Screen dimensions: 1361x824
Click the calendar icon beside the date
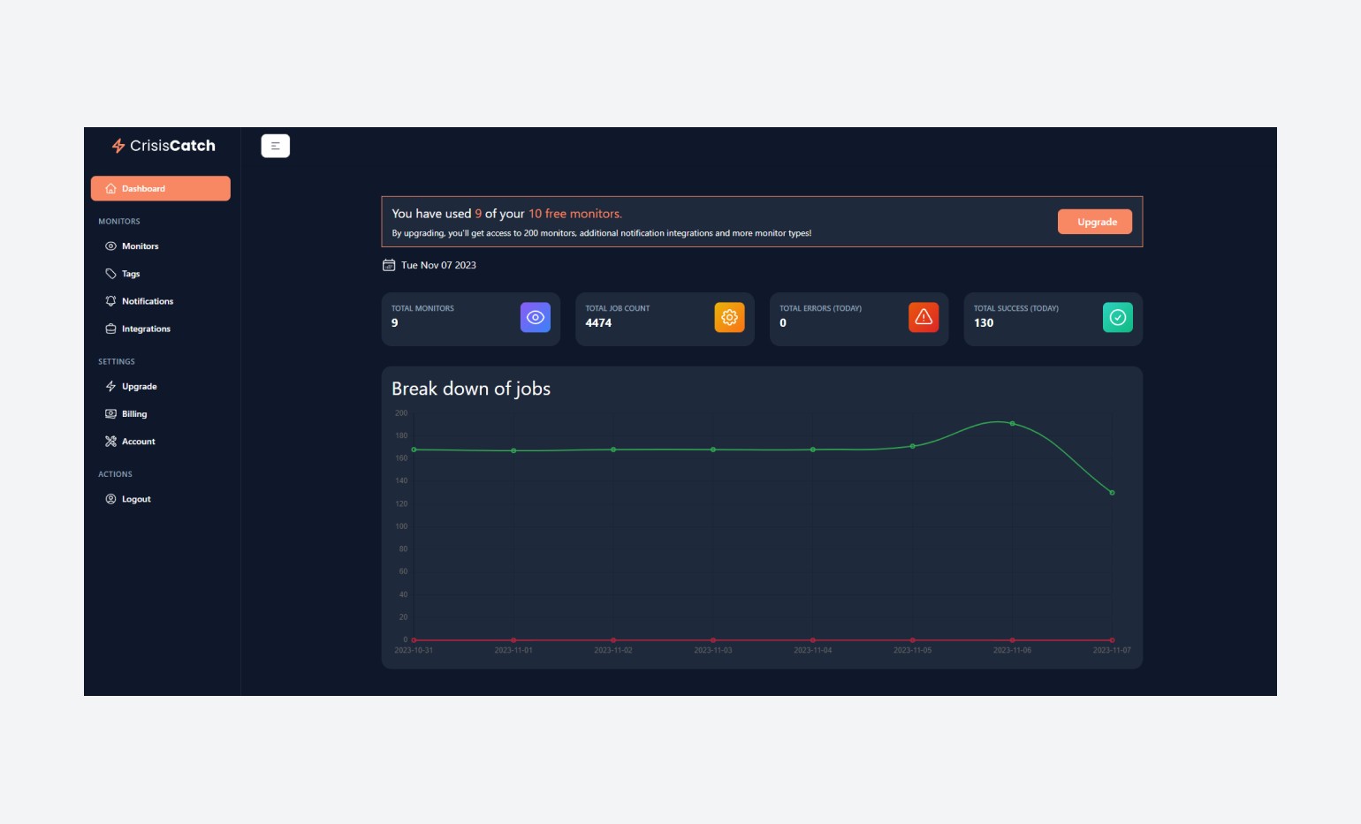pyautogui.click(x=389, y=265)
